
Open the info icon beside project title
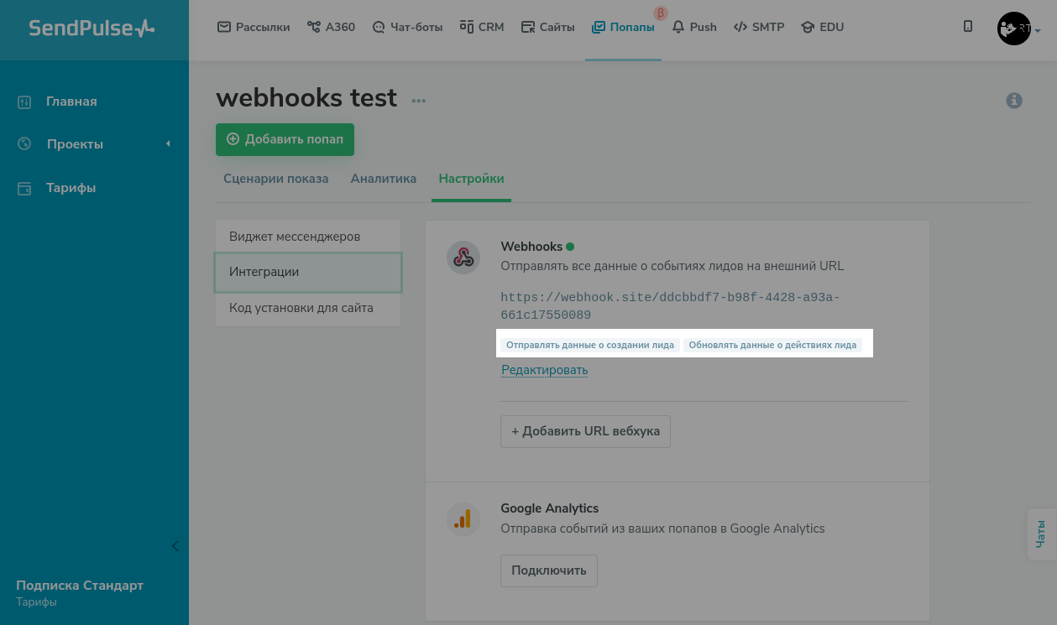(x=1014, y=101)
